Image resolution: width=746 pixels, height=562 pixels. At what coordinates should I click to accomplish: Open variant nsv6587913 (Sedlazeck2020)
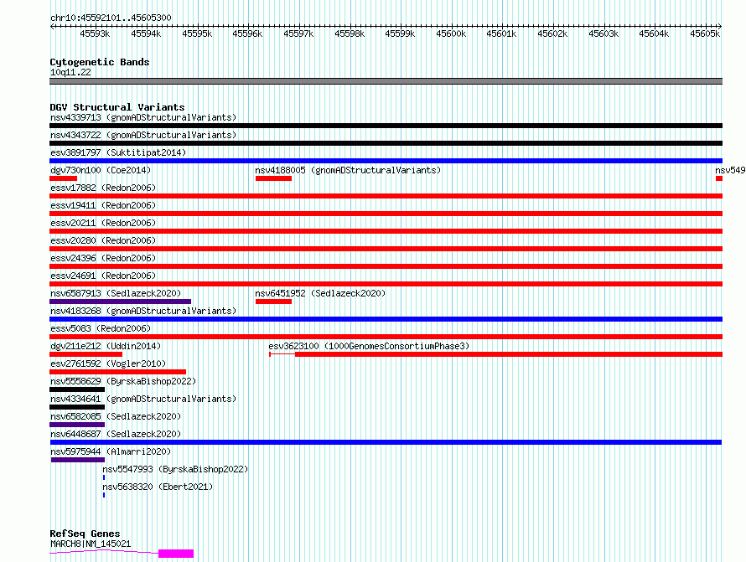[116, 293]
